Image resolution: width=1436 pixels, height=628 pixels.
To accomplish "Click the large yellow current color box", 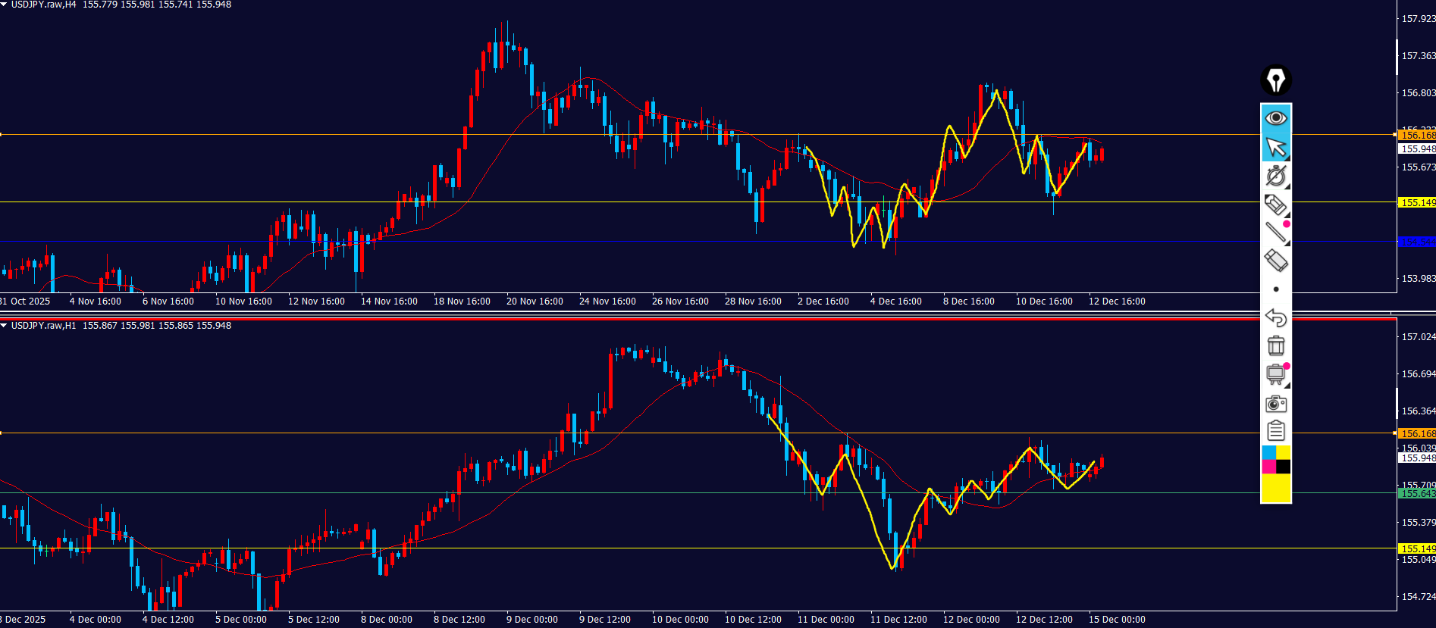I will pyautogui.click(x=1276, y=489).
